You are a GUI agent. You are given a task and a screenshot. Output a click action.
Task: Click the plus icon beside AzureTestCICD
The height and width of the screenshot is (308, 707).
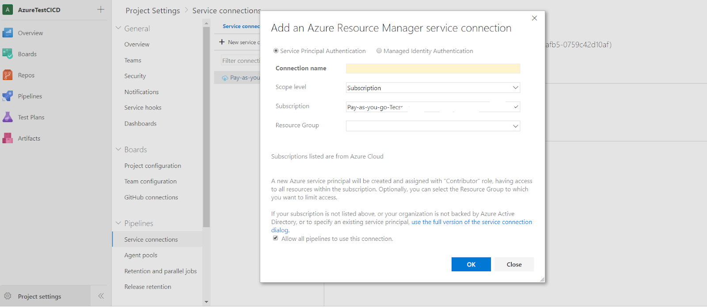[x=101, y=10]
